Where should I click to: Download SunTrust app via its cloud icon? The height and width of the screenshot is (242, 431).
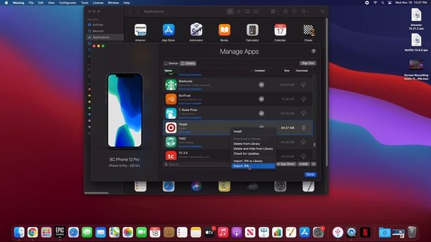[x=303, y=99]
